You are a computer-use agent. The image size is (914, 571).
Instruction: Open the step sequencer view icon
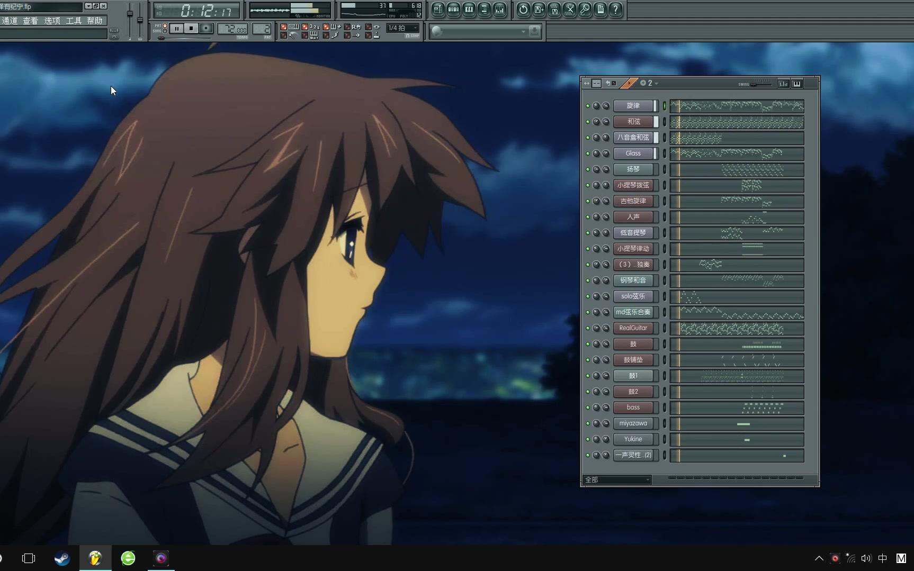[x=453, y=10]
